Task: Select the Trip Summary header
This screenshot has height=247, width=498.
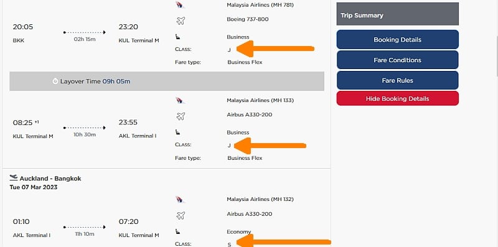Action: [x=397, y=14]
